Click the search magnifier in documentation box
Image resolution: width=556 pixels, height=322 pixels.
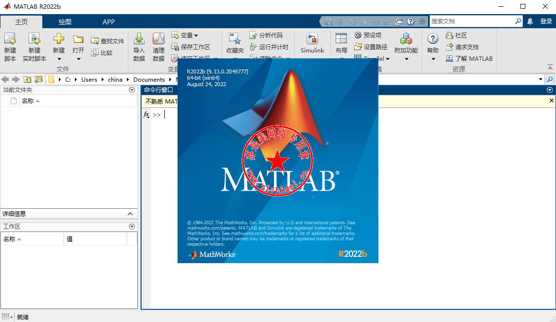[518, 21]
